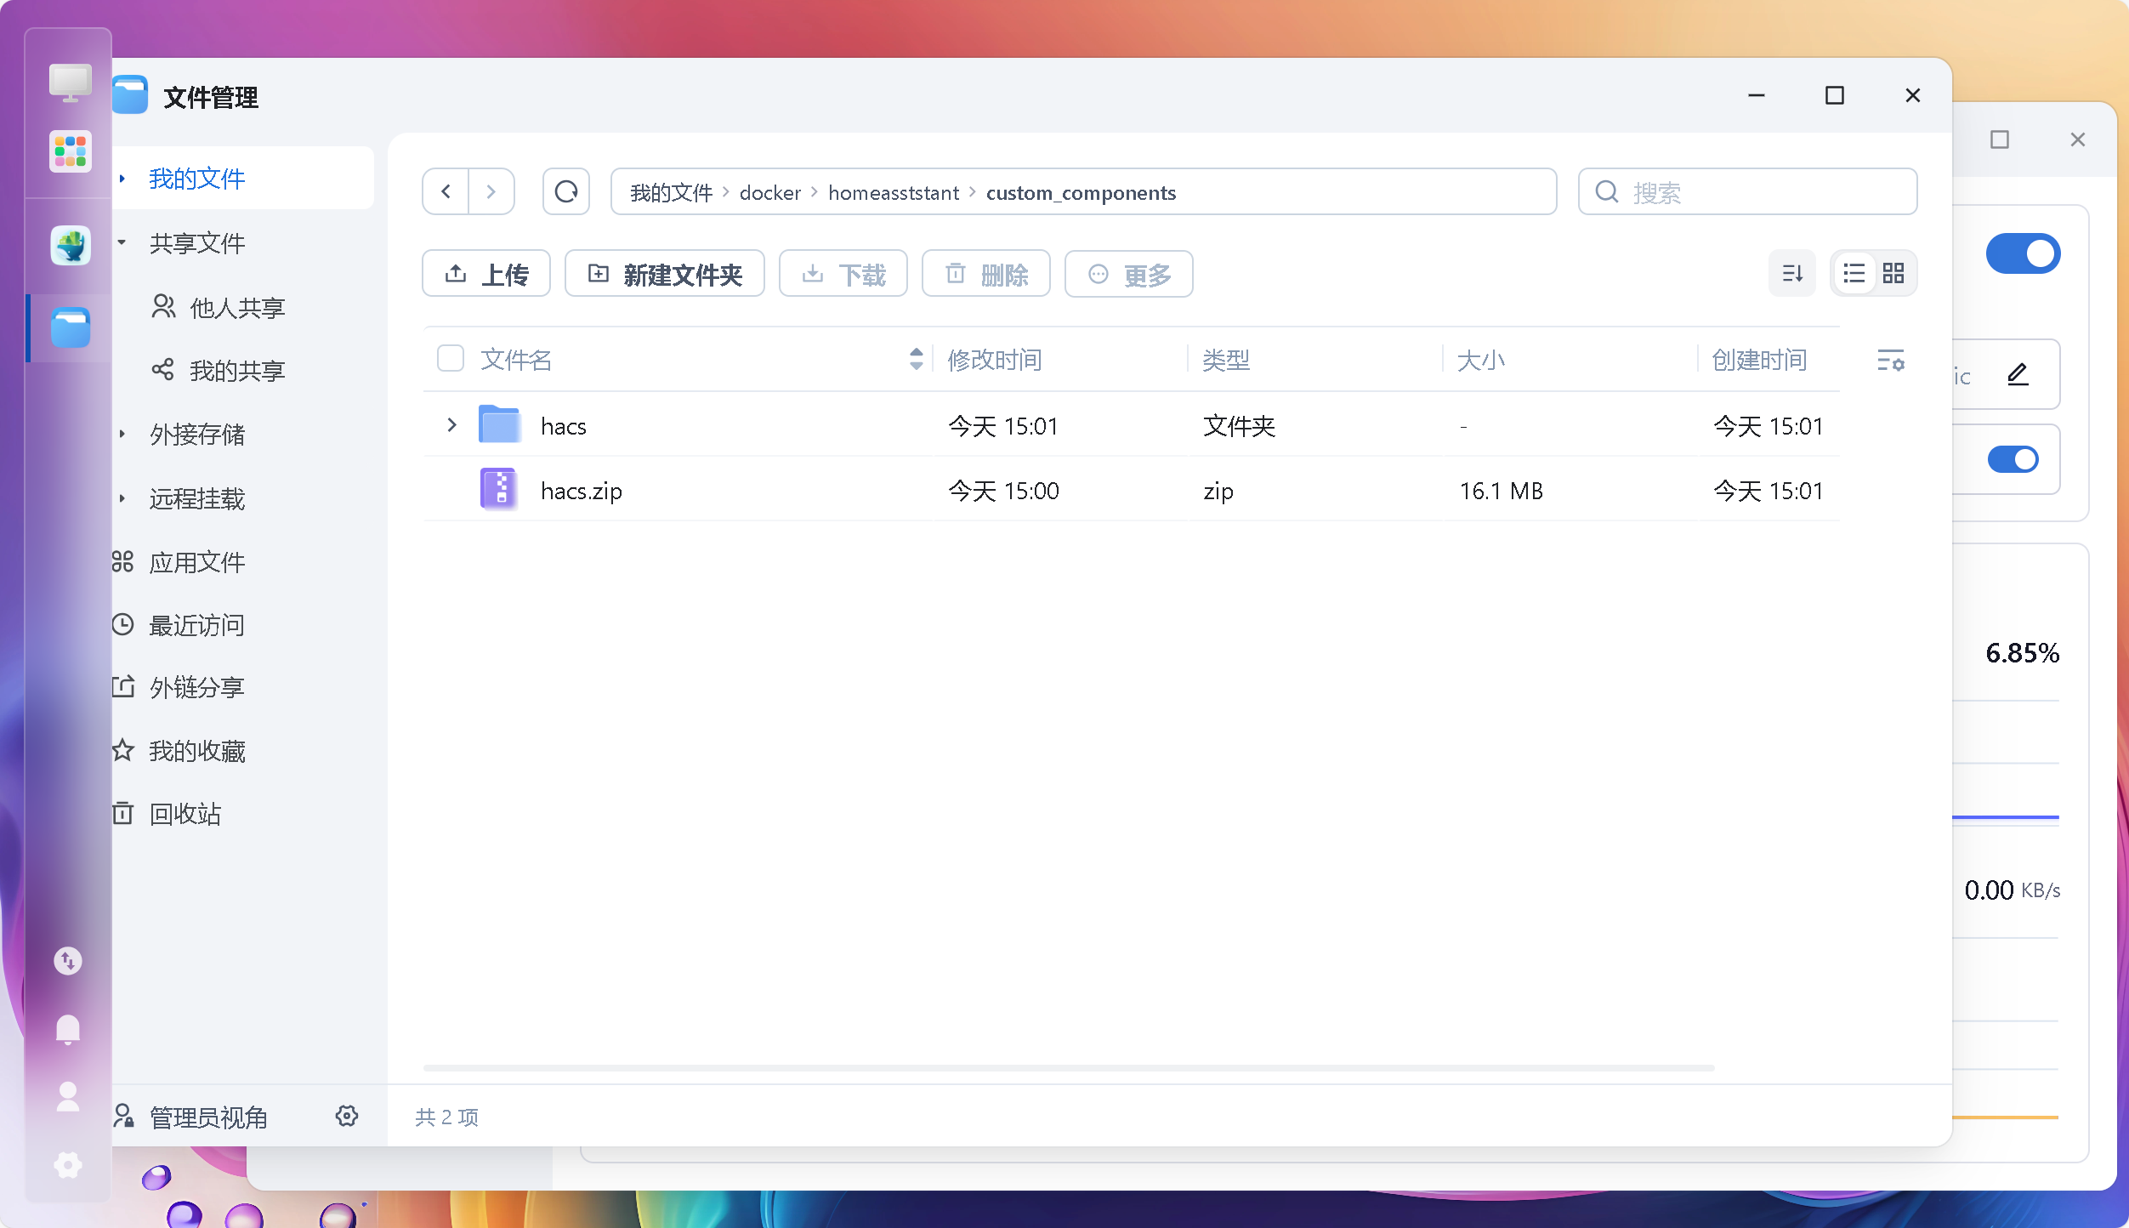Click 新建文件夹 button
Image resolution: width=2129 pixels, height=1228 pixels.
665,274
